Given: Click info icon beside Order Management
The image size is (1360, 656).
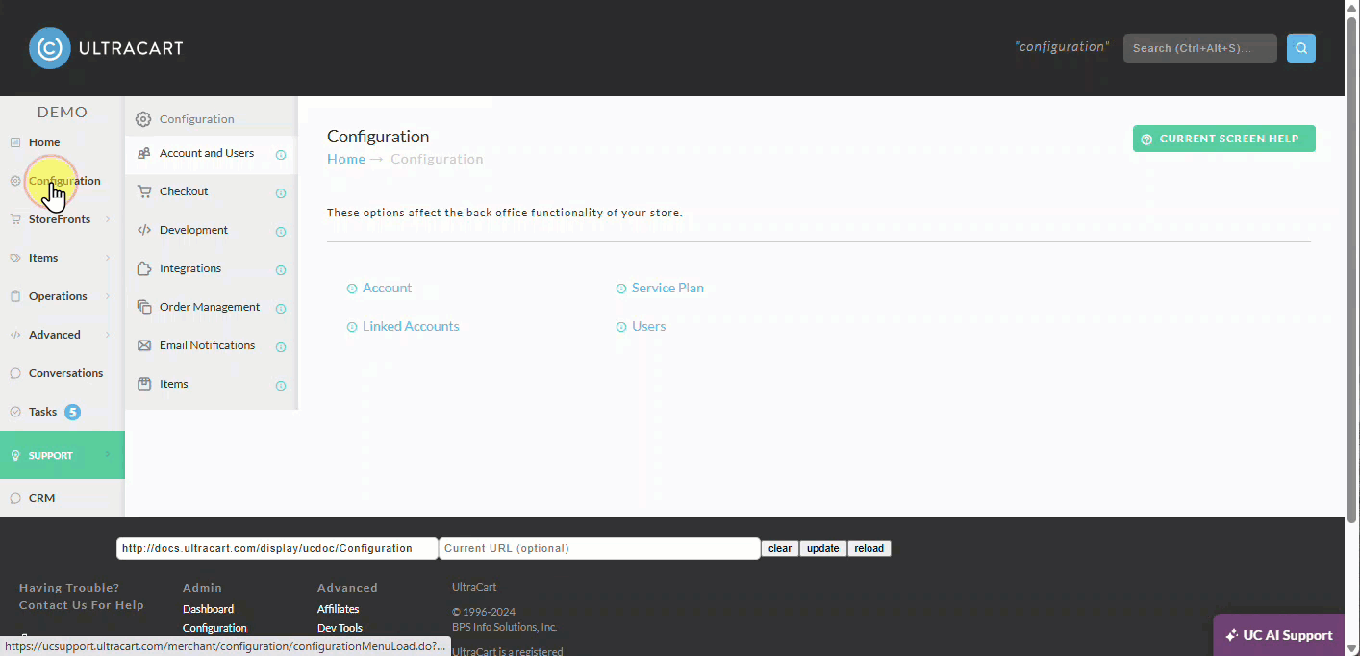Looking at the screenshot, I should point(281,309).
